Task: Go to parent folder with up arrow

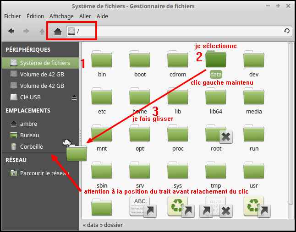Action: pos(42,31)
